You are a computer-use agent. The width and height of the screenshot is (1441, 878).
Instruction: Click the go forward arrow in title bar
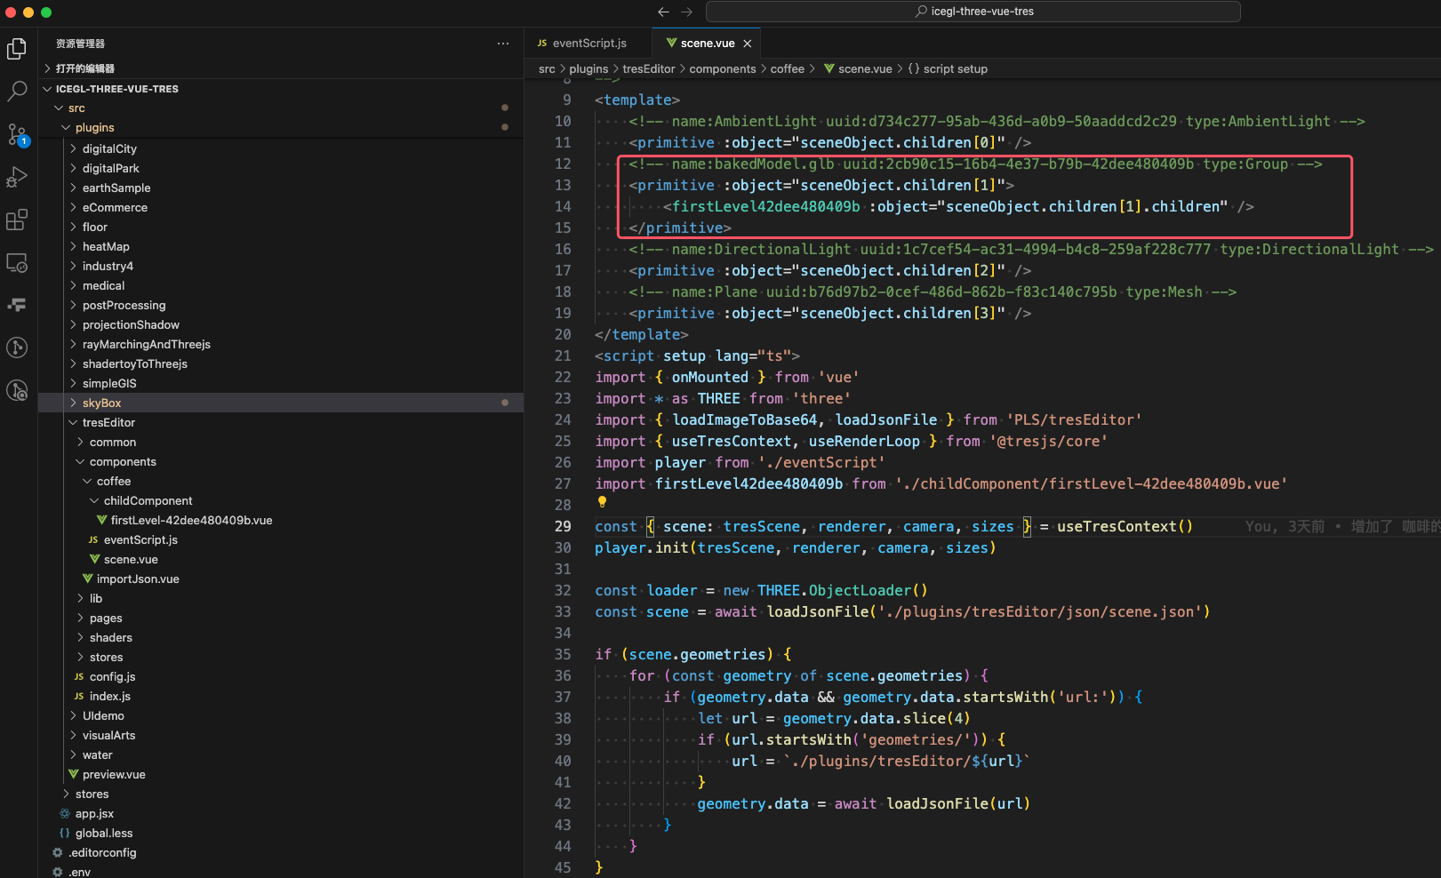tap(686, 12)
